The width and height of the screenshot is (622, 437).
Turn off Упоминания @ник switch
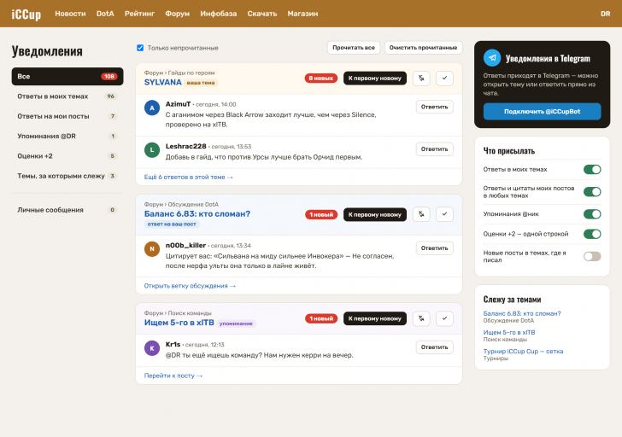pyautogui.click(x=592, y=214)
